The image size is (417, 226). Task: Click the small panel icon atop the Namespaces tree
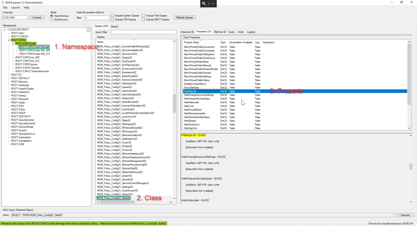tap(89, 30)
